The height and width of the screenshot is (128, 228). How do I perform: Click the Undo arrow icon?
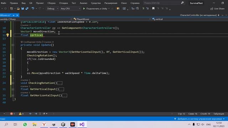pos(33,9)
